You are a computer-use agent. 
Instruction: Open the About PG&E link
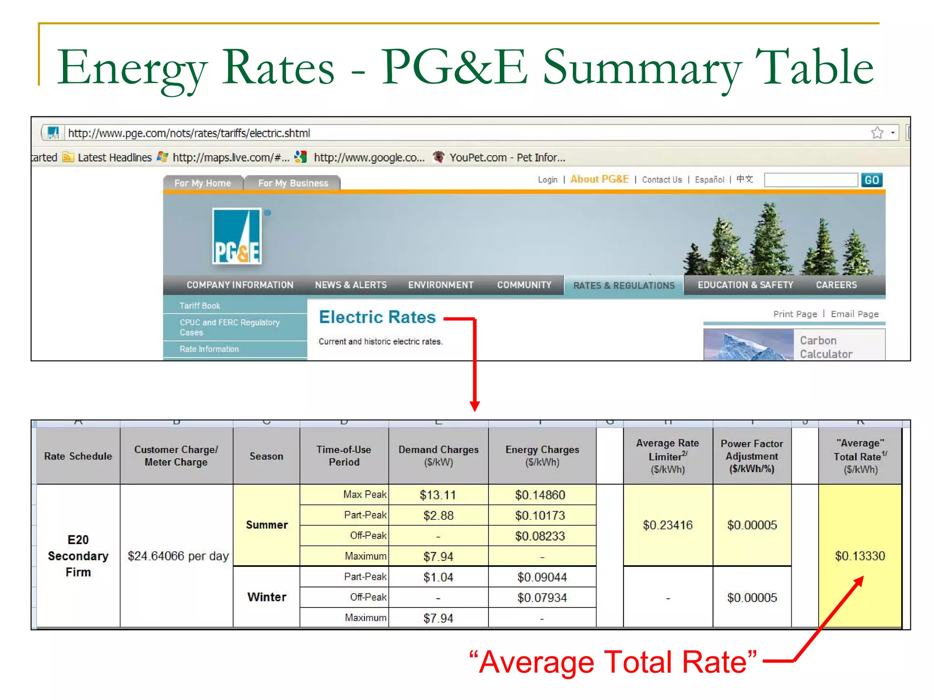click(x=599, y=179)
